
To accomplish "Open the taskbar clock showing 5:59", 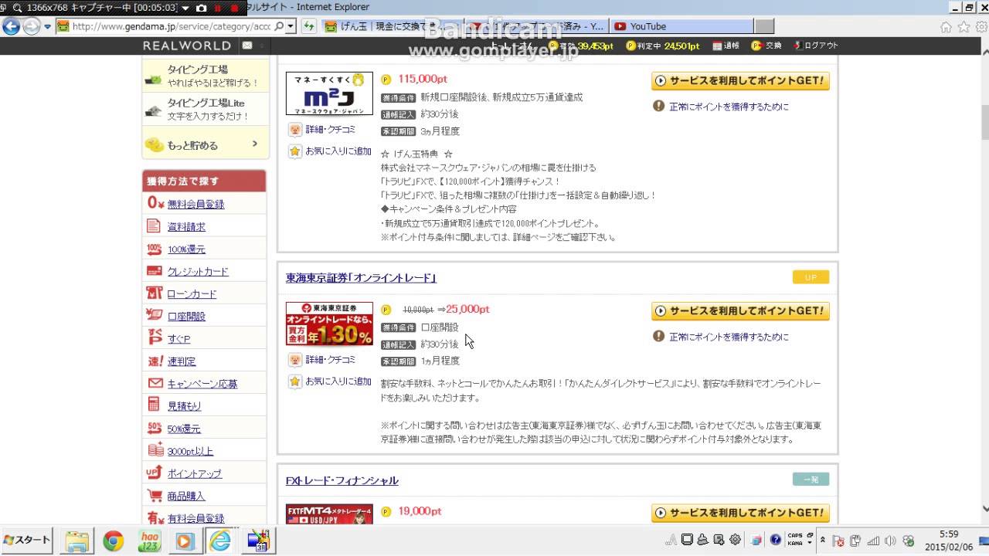I will tap(949, 540).
